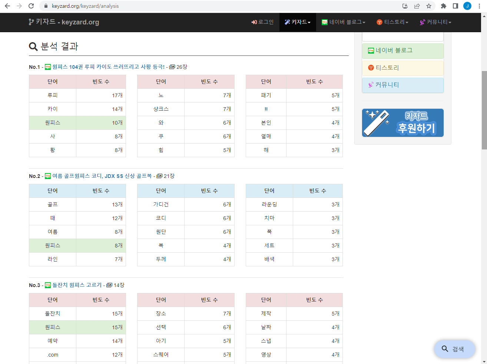
Task: Expand the 커뮤니티 dropdown in the navbar
Action: tap(435, 22)
